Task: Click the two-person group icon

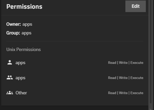Action: tap(10, 78)
